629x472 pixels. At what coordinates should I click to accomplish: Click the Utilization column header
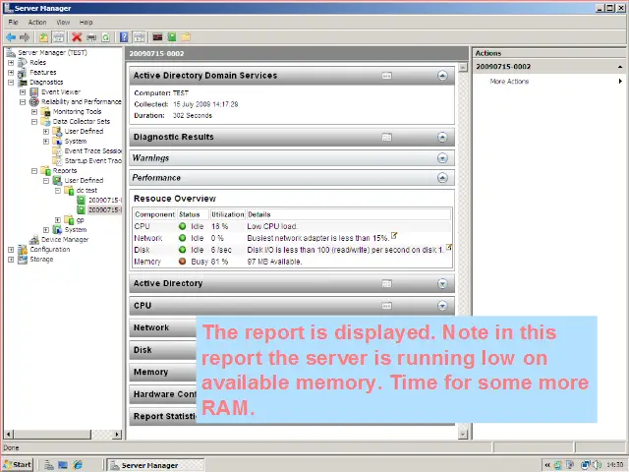(x=227, y=214)
